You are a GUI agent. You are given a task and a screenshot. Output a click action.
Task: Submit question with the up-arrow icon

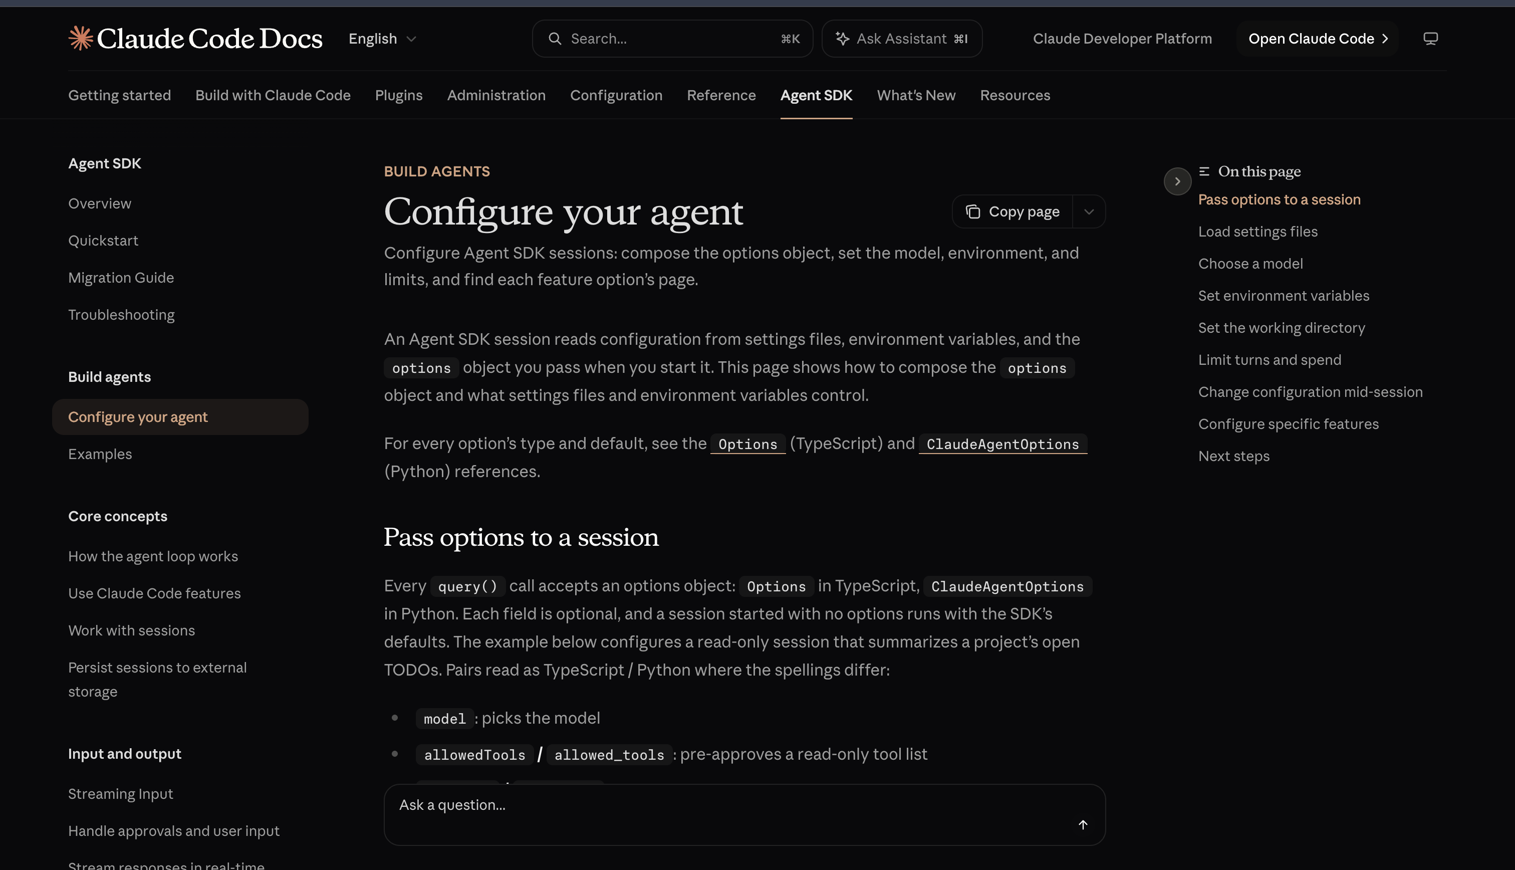coord(1083,824)
